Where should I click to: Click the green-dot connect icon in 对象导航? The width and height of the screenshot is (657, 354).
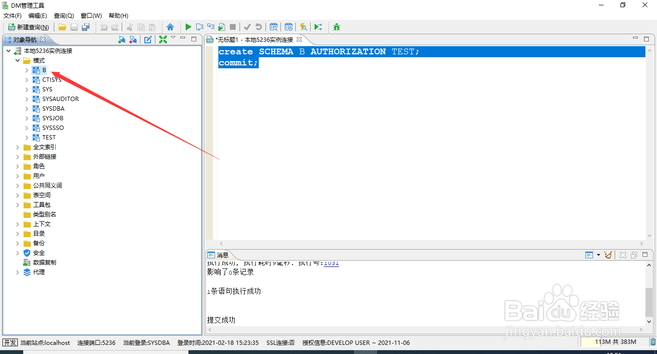[x=122, y=39]
